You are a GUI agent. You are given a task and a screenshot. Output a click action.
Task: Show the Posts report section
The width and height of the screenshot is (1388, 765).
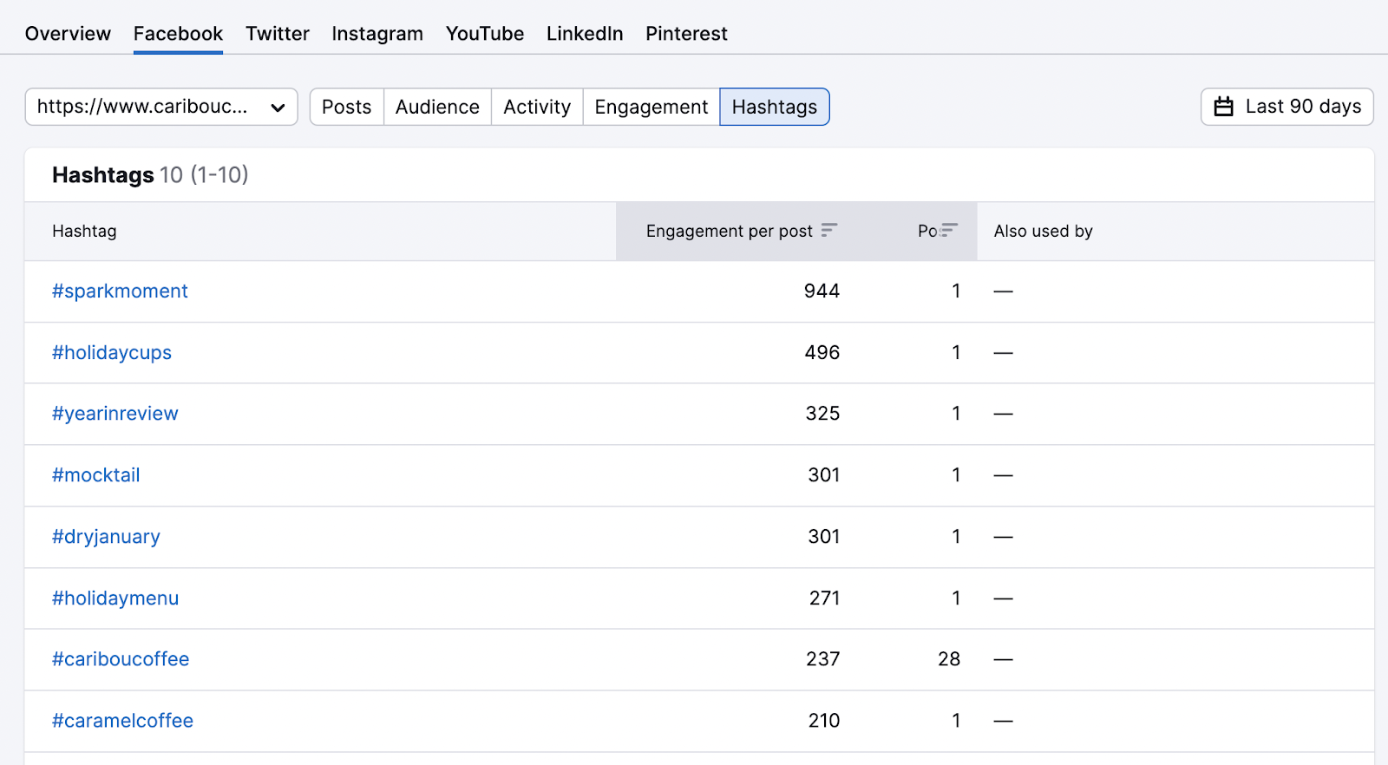click(346, 107)
